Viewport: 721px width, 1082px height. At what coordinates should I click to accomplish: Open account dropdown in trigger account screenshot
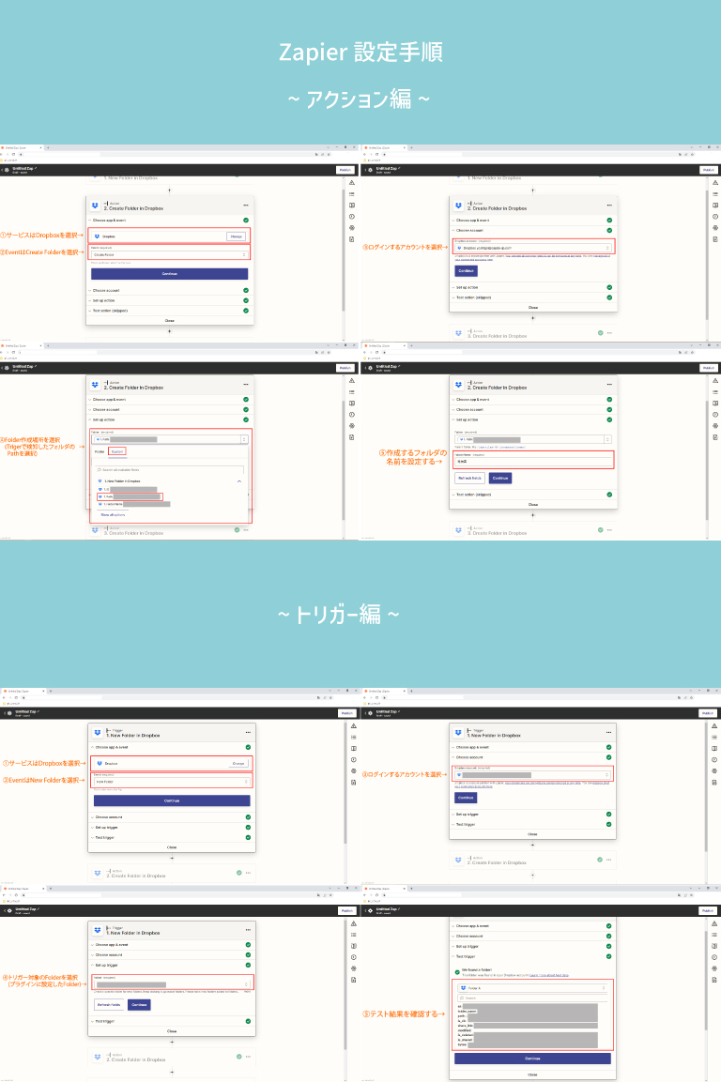(x=532, y=775)
